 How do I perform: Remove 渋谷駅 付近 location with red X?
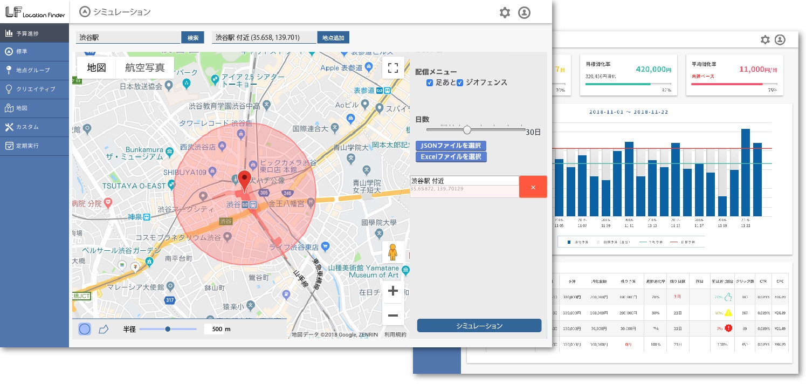pos(533,187)
